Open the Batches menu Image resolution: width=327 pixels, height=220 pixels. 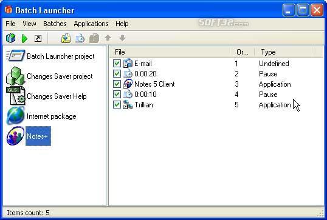pos(55,24)
